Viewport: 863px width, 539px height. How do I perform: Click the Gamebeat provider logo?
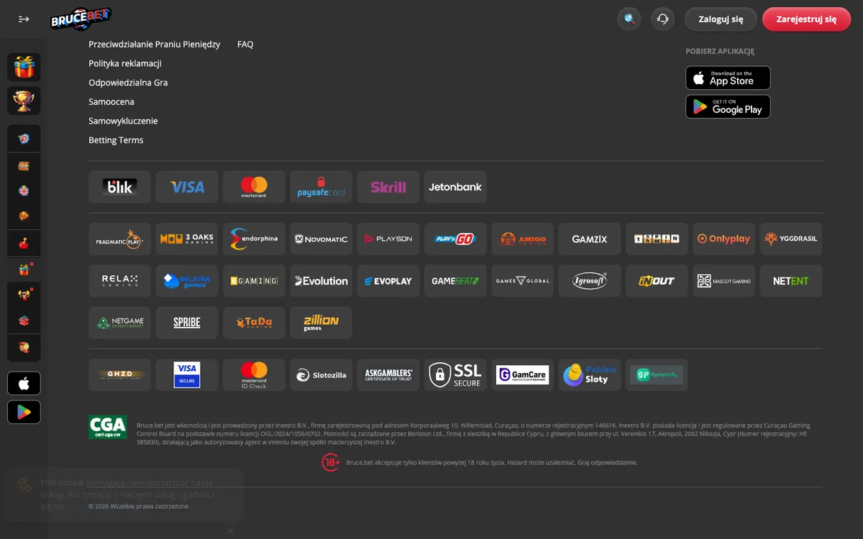(455, 281)
